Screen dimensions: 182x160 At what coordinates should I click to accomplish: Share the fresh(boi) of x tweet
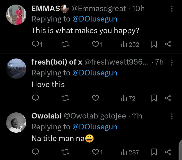(x=168, y=98)
